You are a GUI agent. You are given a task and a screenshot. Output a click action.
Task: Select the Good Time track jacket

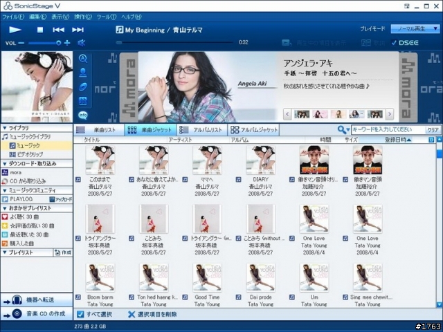point(207,278)
